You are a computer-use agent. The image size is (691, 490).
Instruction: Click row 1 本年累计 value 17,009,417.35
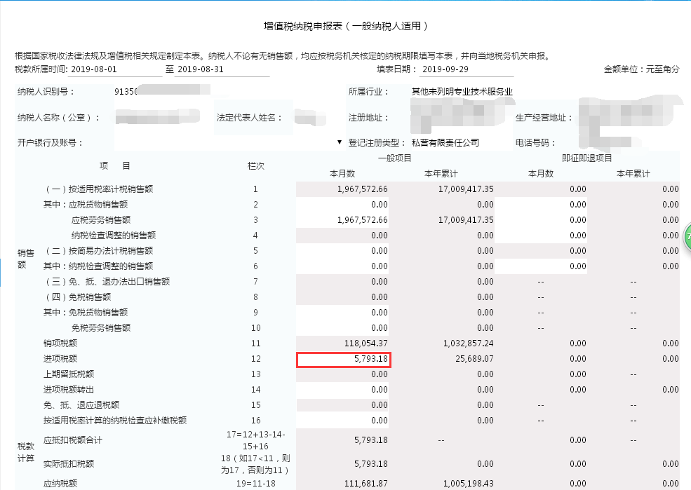pyautogui.click(x=466, y=189)
